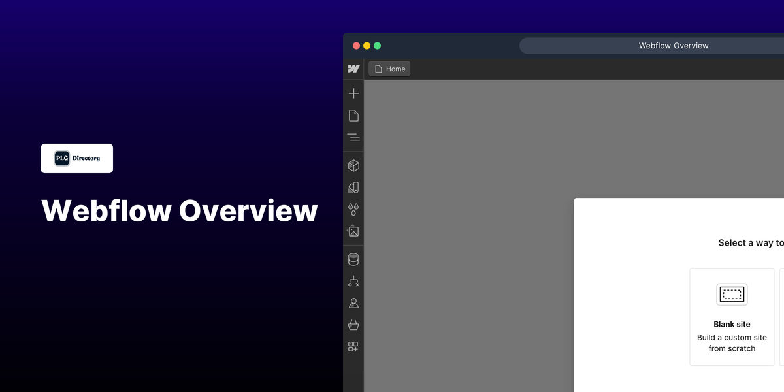784x392 pixels.
Task: Click the dashed rectangle Blank site thumbnail
Action: click(732, 294)
